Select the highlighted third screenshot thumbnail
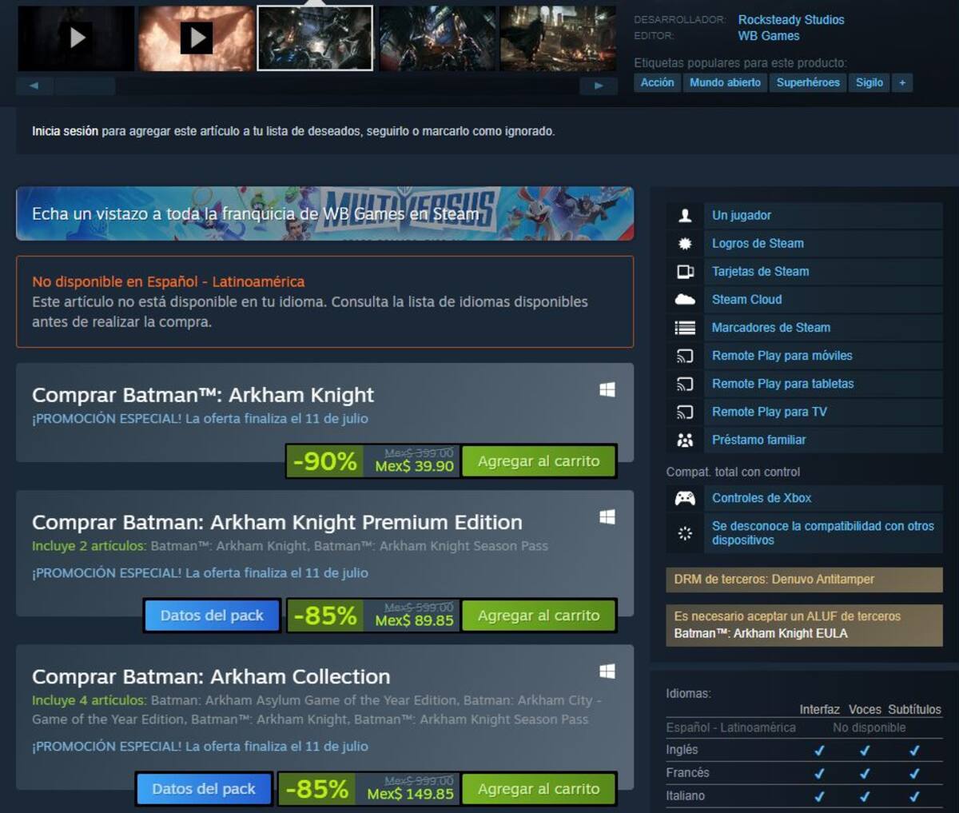The image size is (959, 813). click(x=315, y=38)
